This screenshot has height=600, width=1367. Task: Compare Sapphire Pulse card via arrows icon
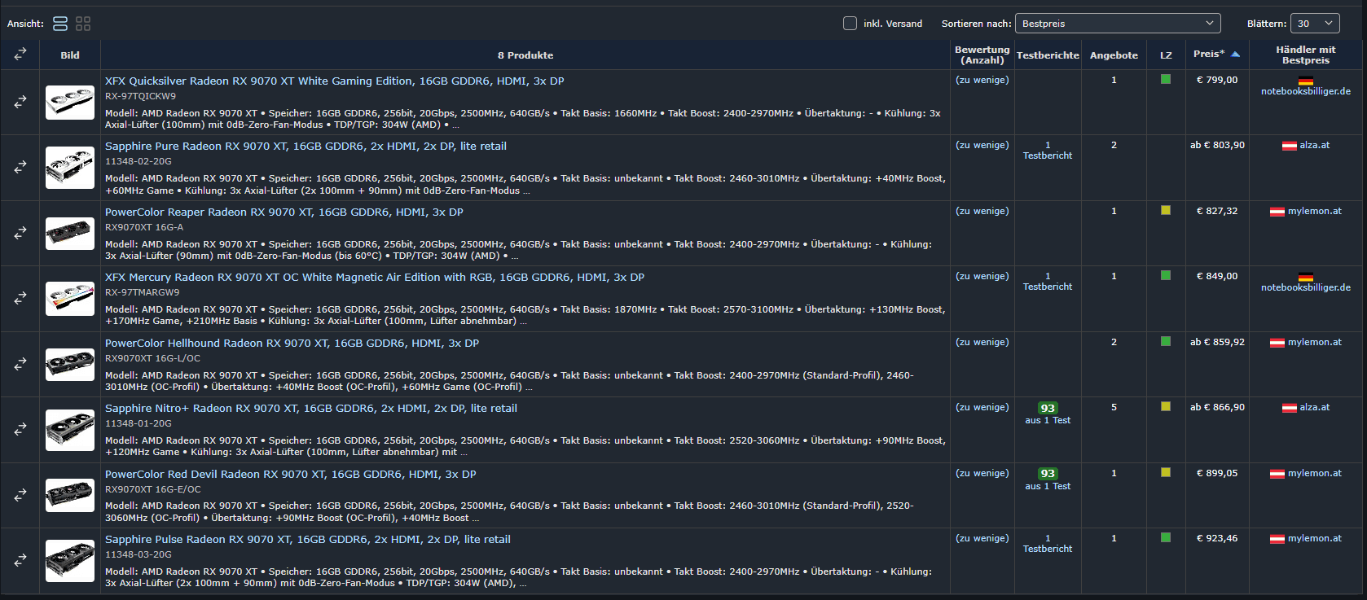(20, 560)
